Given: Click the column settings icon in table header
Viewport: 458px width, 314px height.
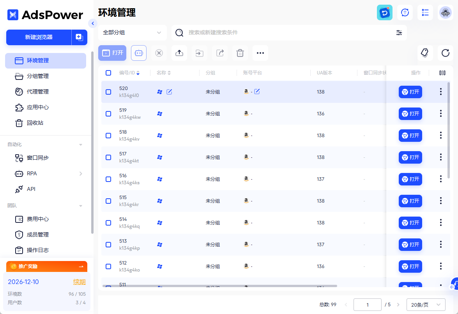Looking at the screenshot, I should [442, 73].
